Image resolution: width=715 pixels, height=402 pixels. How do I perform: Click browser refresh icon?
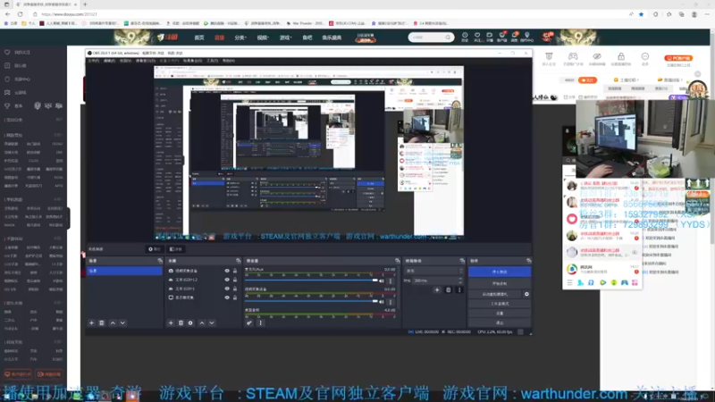click(20, 14)
